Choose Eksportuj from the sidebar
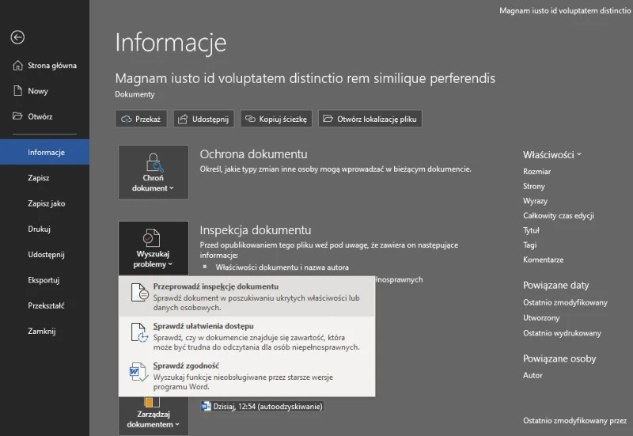 pos(44,279)
